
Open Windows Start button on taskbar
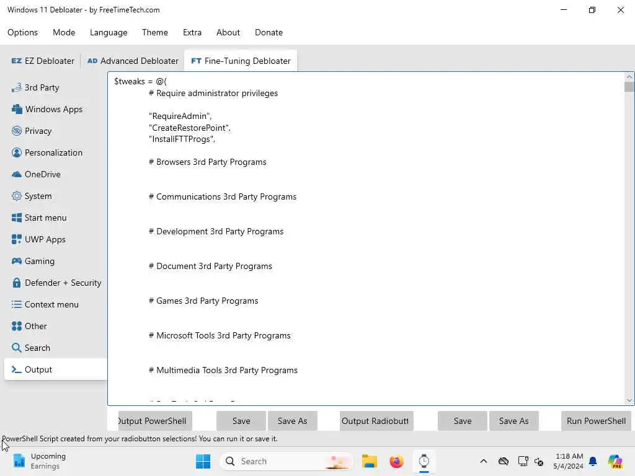click(203, 461)
